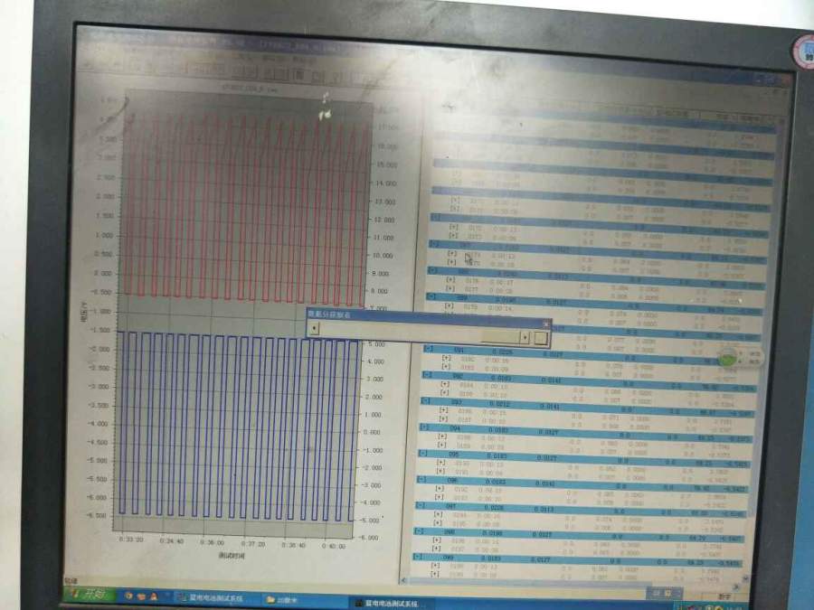The image size is (814, 610).
Task: Click scroll-left arrow of data table
Action: pos(404,581)
